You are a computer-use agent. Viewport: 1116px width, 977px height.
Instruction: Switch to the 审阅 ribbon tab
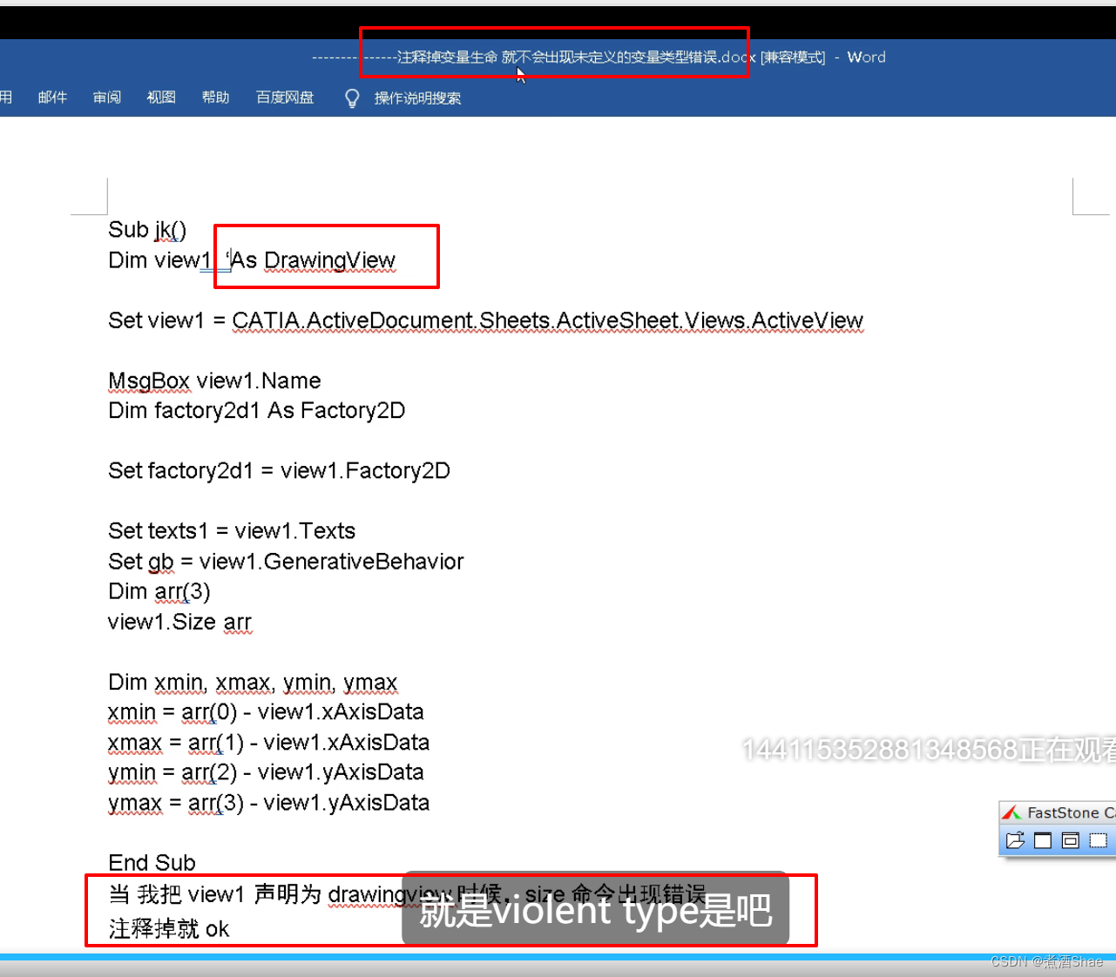pyautogui.click(x=107, y=98)
